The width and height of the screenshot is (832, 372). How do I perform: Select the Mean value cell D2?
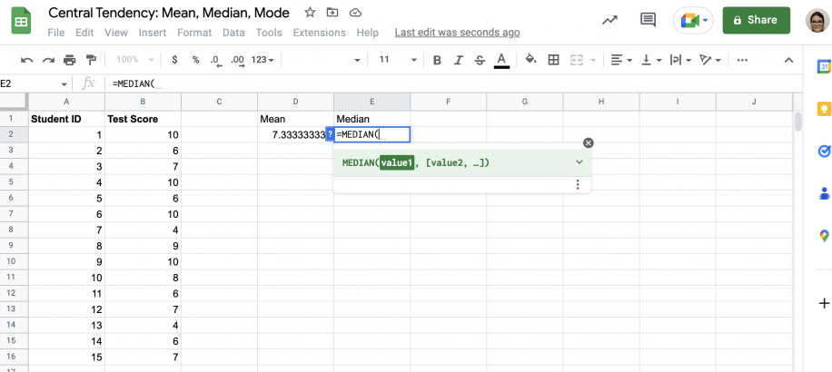(295, 134)
